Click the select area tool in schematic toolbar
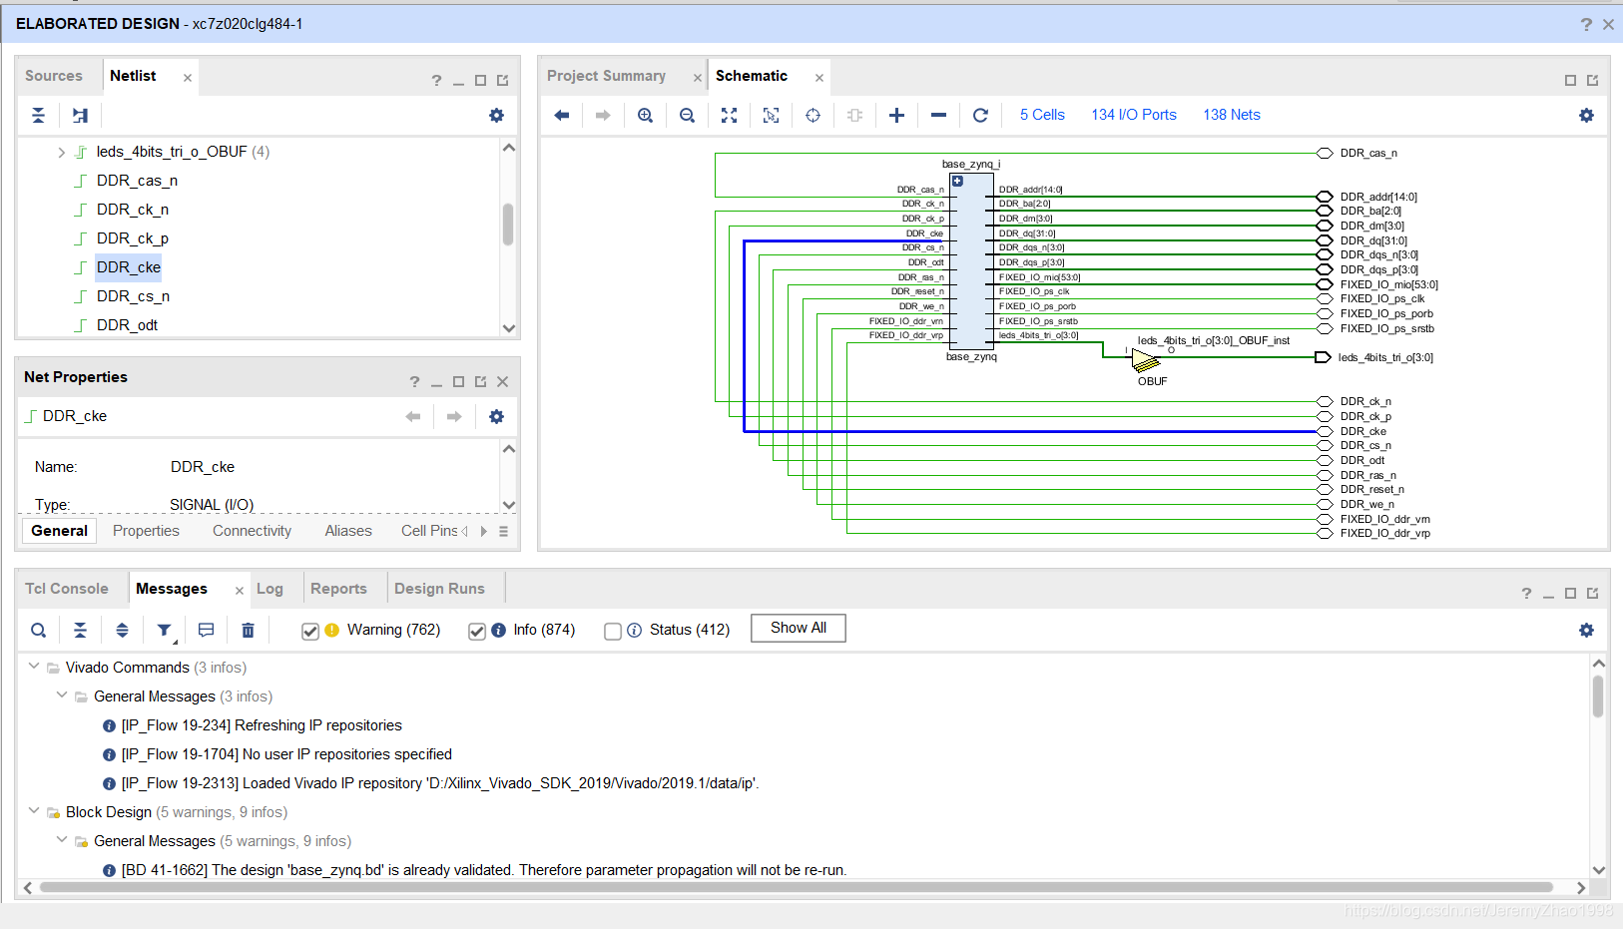The height and width of the screenshot is (929, 1623). 771,116
